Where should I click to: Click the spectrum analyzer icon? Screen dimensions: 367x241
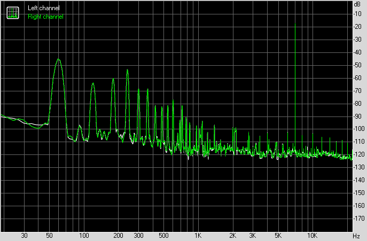13,13
